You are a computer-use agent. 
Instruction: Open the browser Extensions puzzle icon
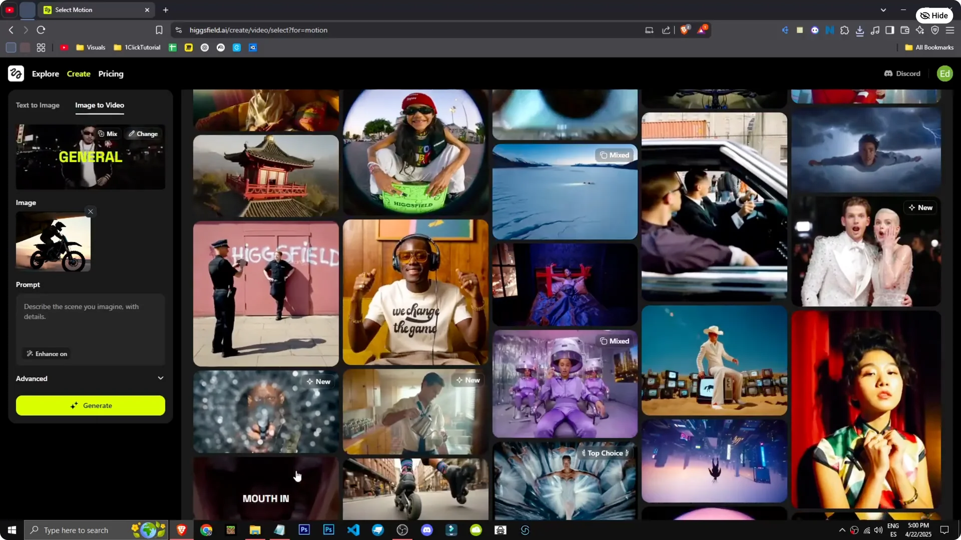[845, 30]
